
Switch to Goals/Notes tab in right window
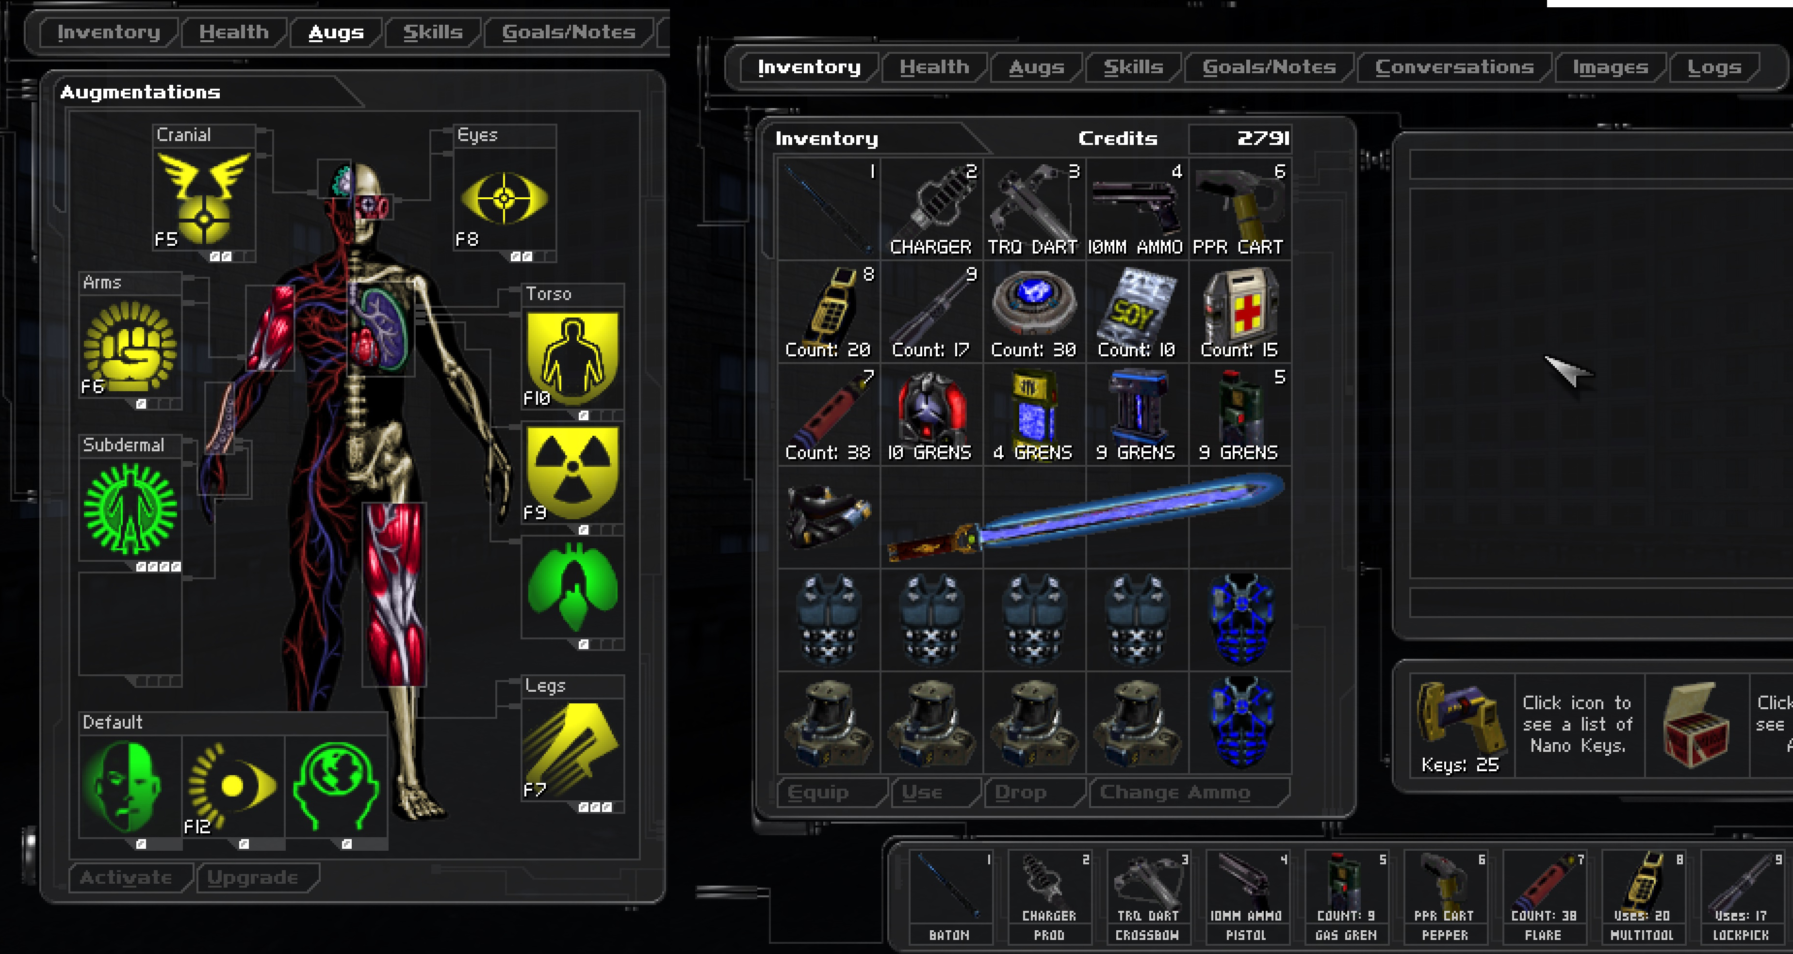click(x=1269, y=67)
